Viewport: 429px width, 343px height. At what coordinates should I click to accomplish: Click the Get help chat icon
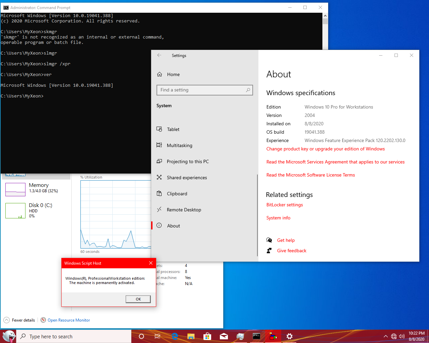[x=269, y=240]
